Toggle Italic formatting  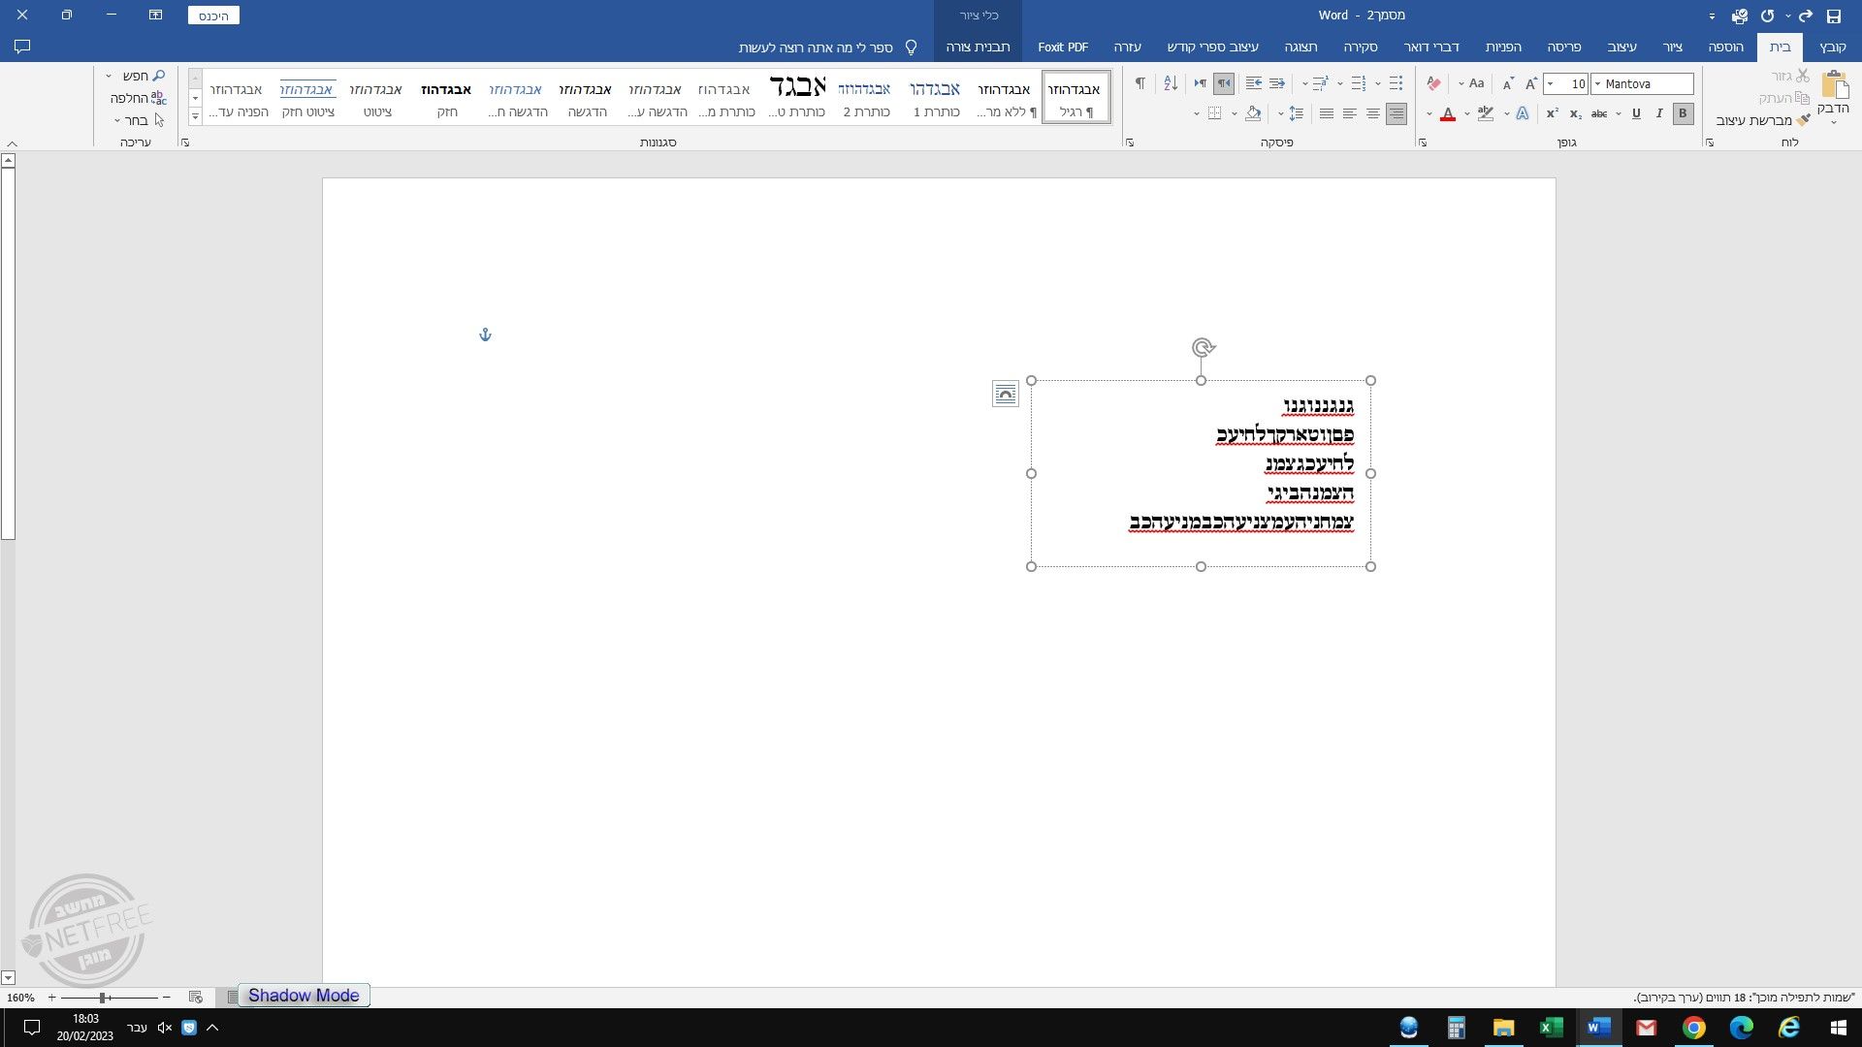point(1659,113)
